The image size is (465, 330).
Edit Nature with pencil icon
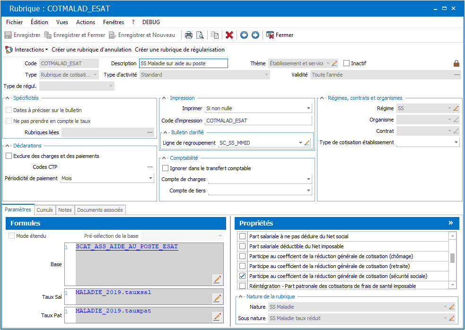point(452,307)
